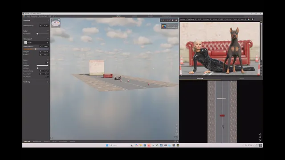
Task: Click the gear icon in viewport toolbar
Action: pos(176,20)
